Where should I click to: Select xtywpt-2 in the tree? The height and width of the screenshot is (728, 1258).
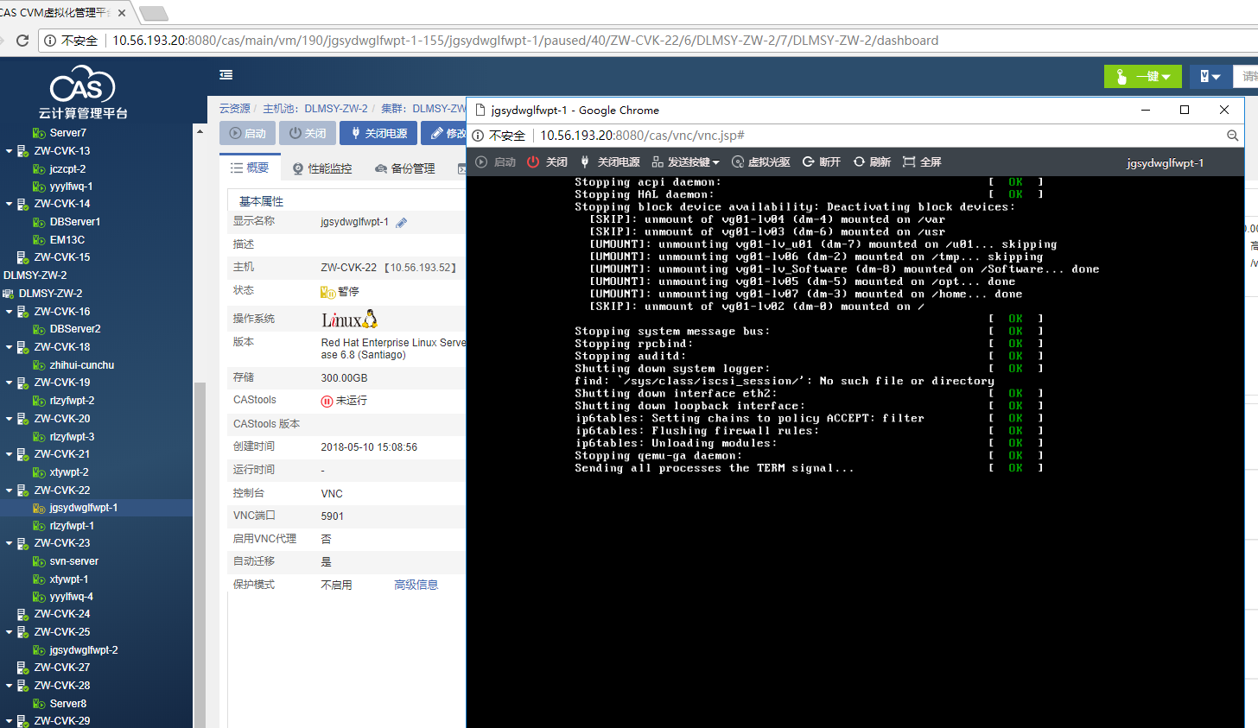point(69,472)
